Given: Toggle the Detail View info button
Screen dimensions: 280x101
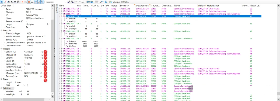Looking at the screenshot, I should pos(2,2).
